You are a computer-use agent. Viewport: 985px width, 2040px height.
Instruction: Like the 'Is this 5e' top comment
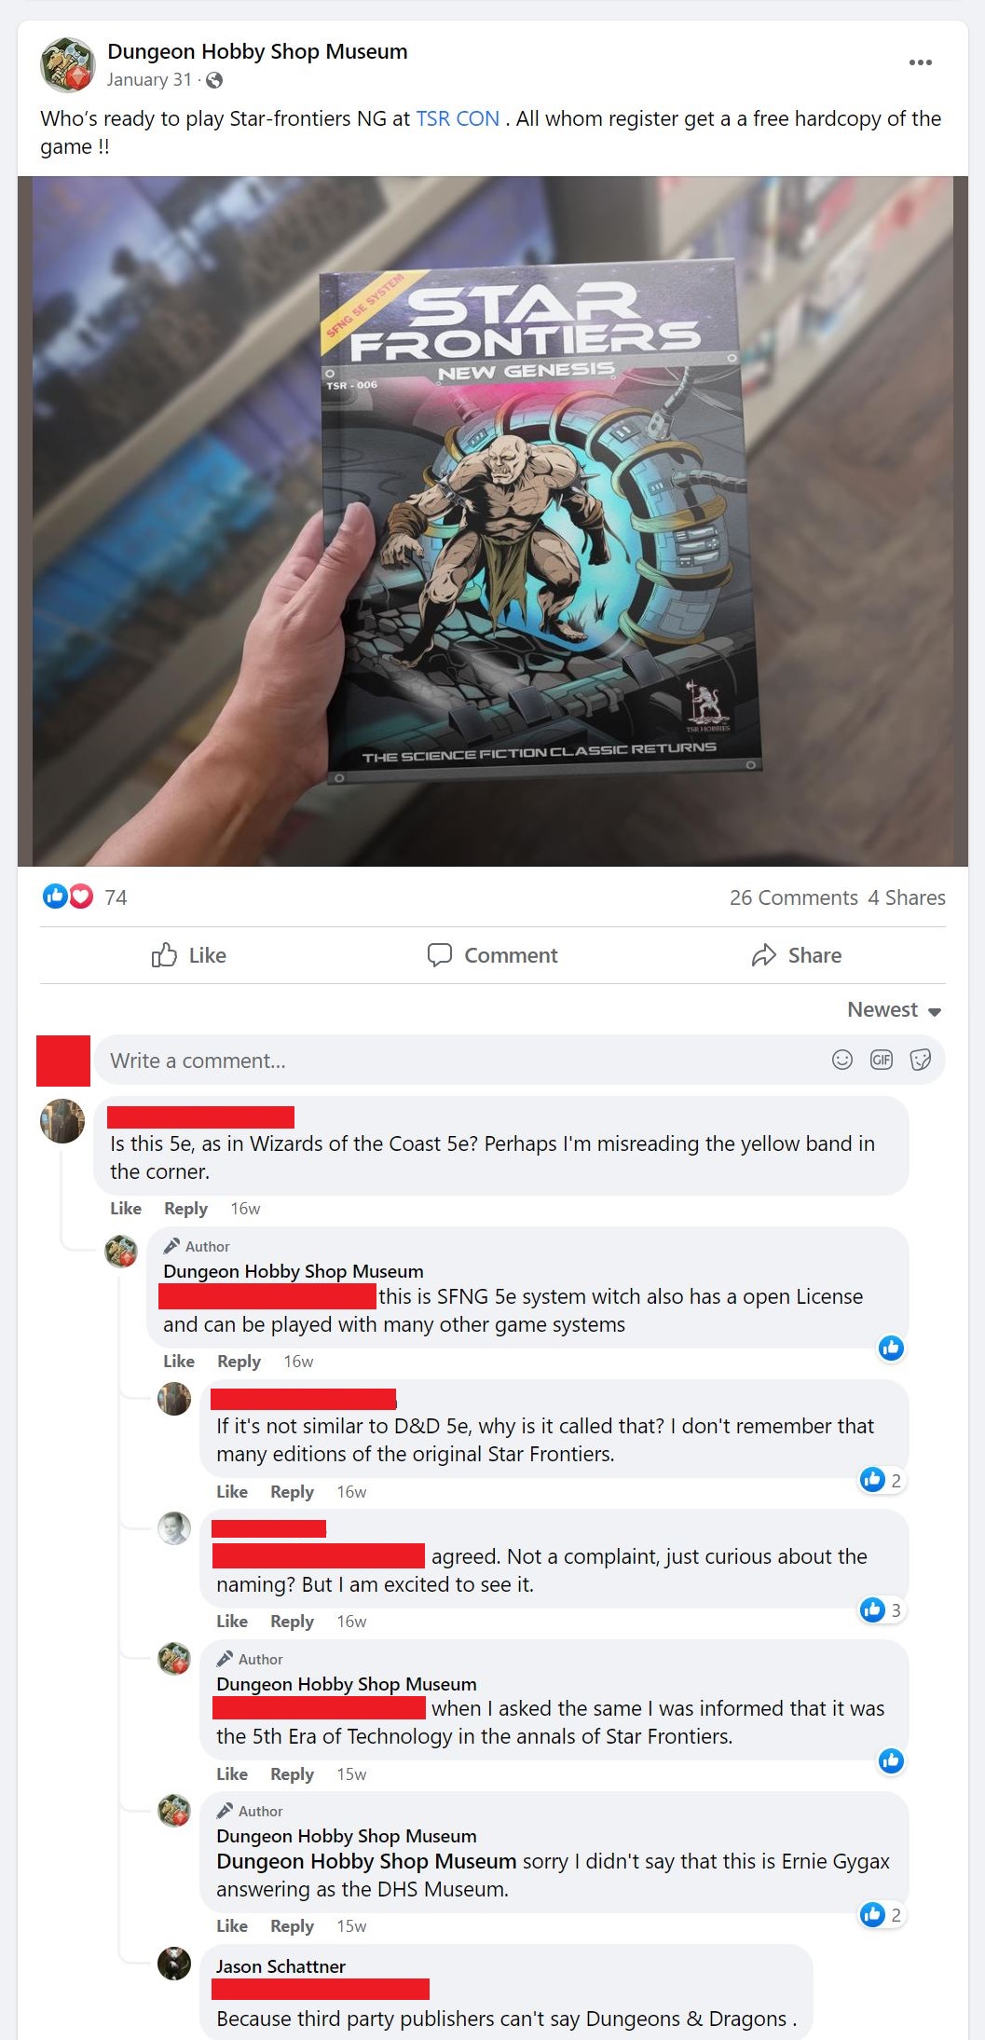126,1209
